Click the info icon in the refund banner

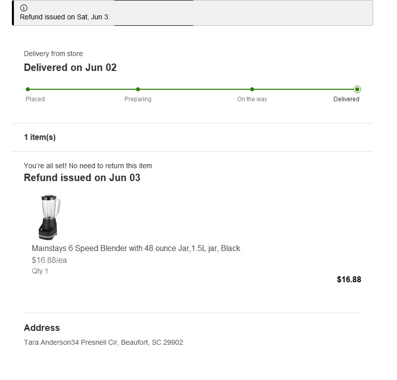click(24, 8)
